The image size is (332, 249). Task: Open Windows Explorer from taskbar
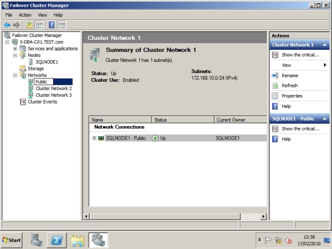77,240
